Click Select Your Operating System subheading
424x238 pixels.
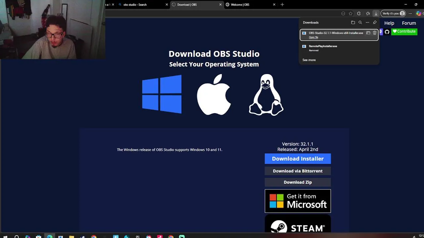[214, 64]
